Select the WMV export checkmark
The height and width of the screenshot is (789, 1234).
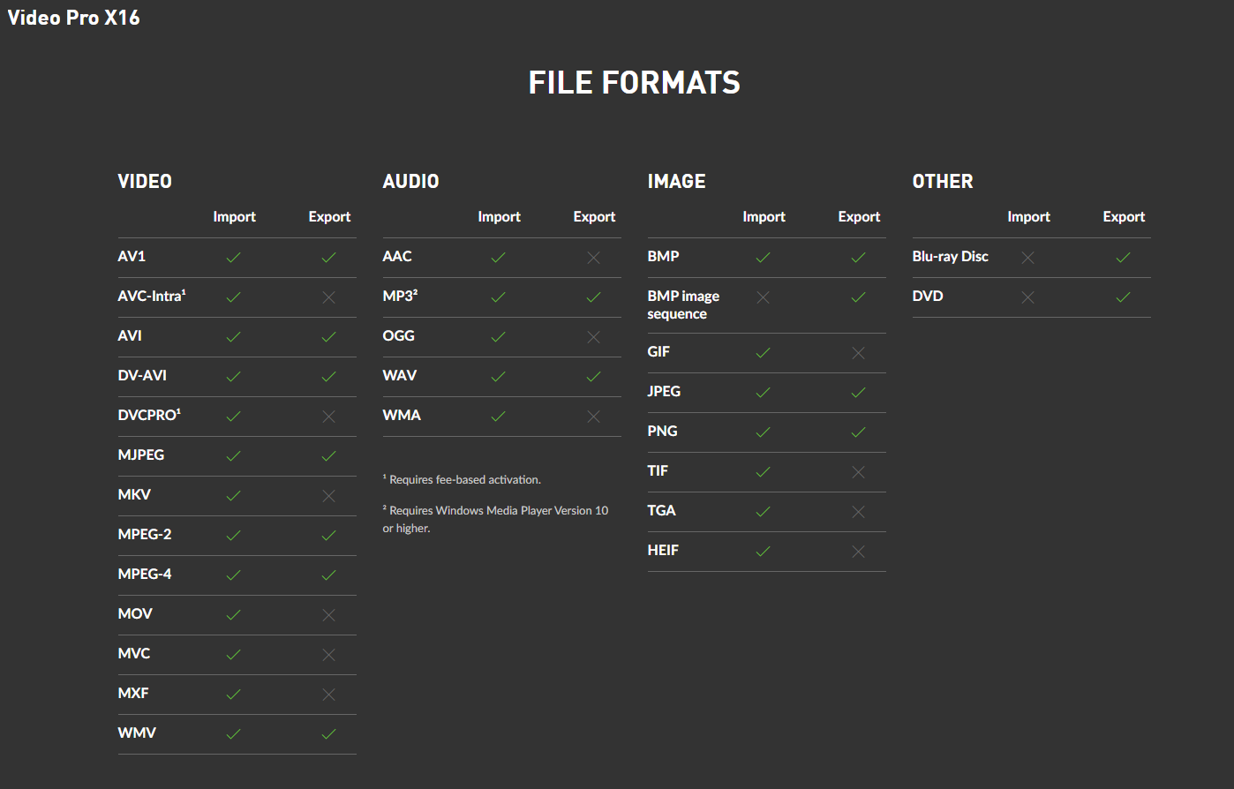pos(328,734)
